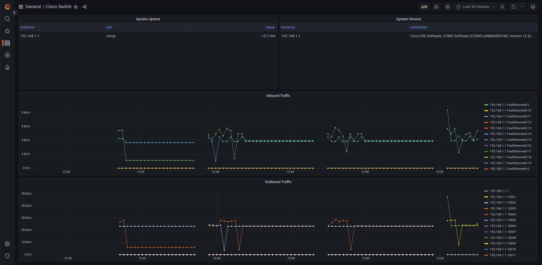Toggle 192.168.1.1 10005 series in Outbound legend

pos(503,220)
